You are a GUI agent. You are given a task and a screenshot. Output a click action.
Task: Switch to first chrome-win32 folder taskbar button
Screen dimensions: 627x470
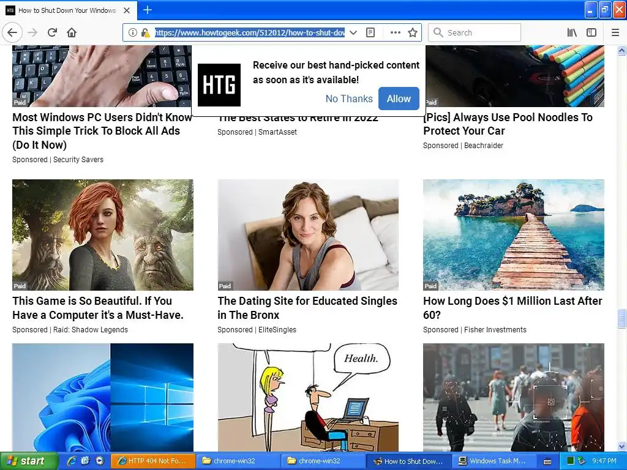click(x=238, y=461)
